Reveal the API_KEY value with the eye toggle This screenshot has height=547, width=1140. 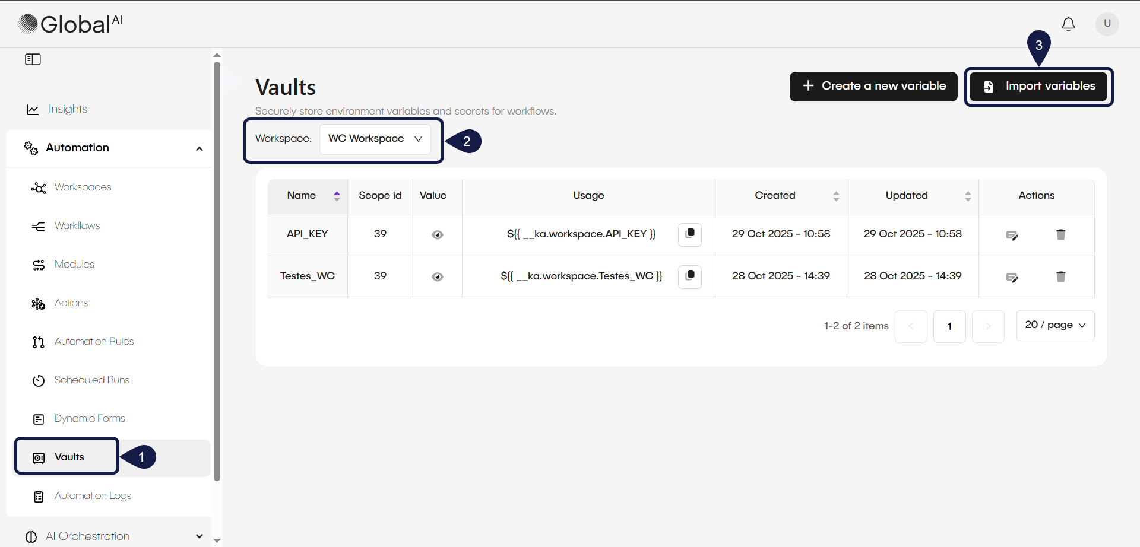[x=437, y=235]
